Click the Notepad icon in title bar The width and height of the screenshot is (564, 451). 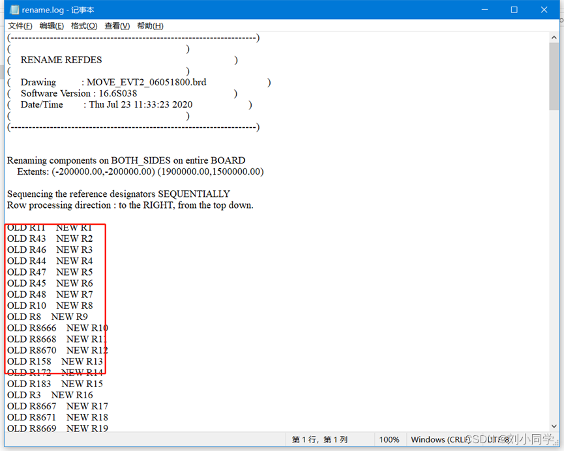[14, 10]
